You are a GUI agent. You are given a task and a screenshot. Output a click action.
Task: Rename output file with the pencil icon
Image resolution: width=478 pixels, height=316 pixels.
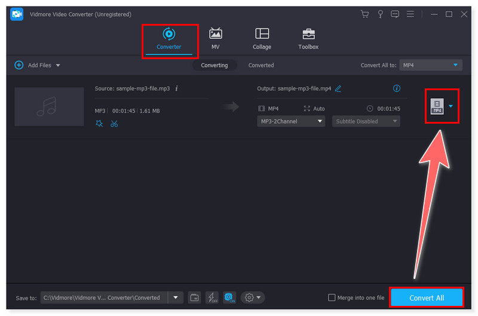338,88
